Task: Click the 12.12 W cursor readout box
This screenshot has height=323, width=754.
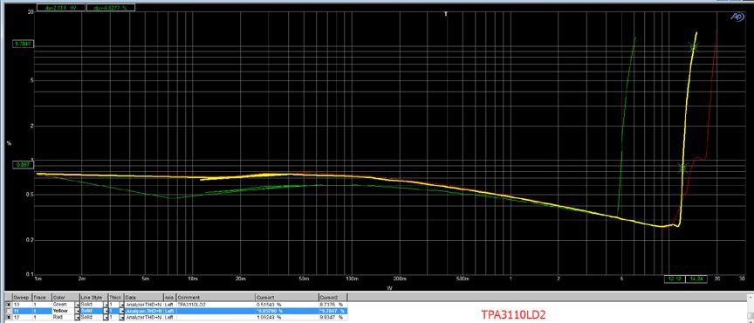Action: pyautogui.click(x=674, y=278)
